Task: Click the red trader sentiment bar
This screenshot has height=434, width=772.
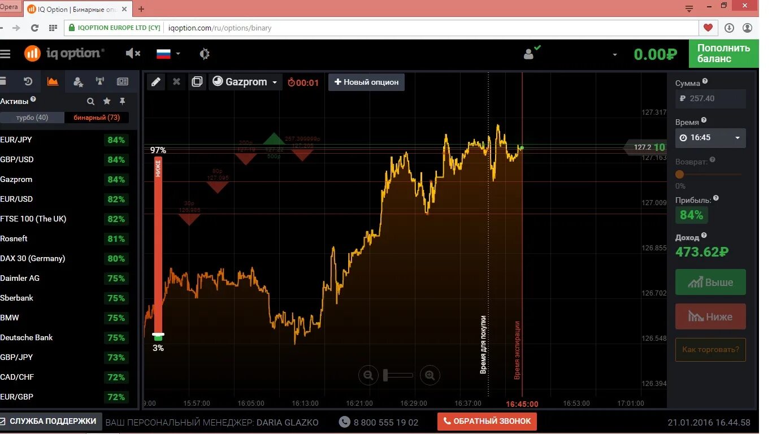Action: click(158, 244)
